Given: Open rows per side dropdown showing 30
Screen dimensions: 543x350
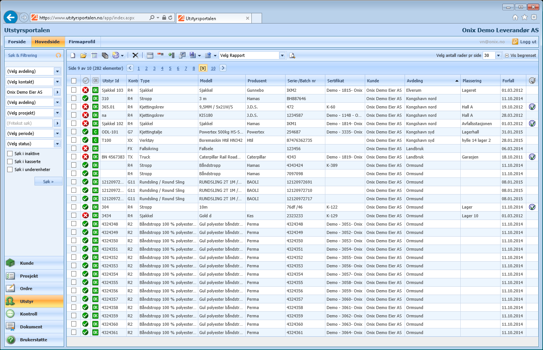Looking at the screenshot, I should [x=499, y=55].
